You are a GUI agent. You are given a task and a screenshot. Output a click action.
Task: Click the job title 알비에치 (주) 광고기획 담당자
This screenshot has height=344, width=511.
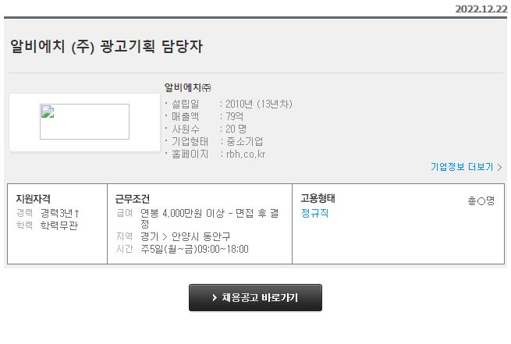click(x=106, y=46)
